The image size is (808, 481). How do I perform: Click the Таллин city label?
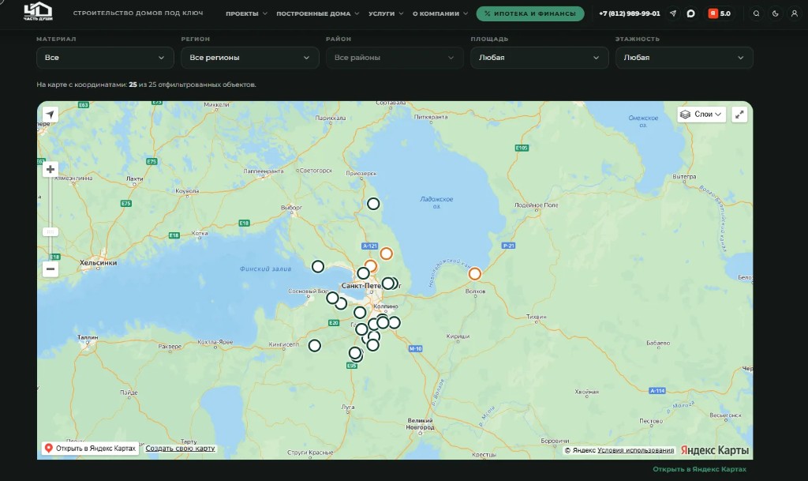click(88, 337)
